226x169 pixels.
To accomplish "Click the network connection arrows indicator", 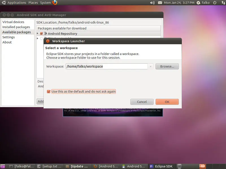I will pyautogui.click(x=223, y=3).
